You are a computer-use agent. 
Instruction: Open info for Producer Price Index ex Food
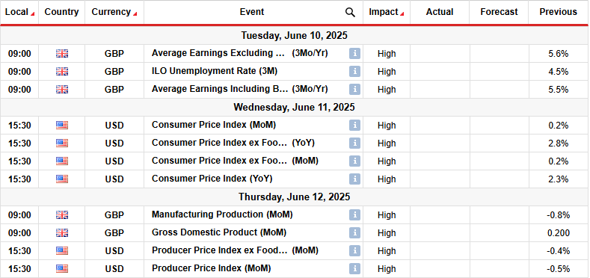[x=354, y=251]
